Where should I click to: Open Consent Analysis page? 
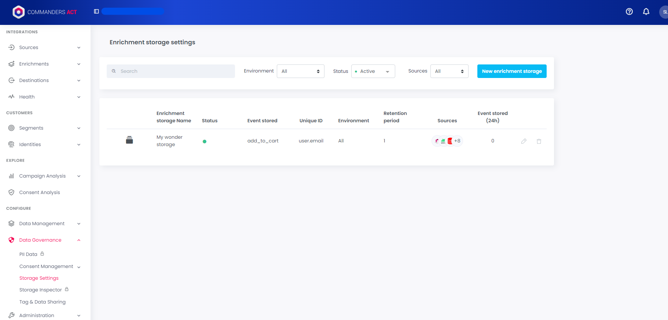pyautogui.click(x=40, y=193)
